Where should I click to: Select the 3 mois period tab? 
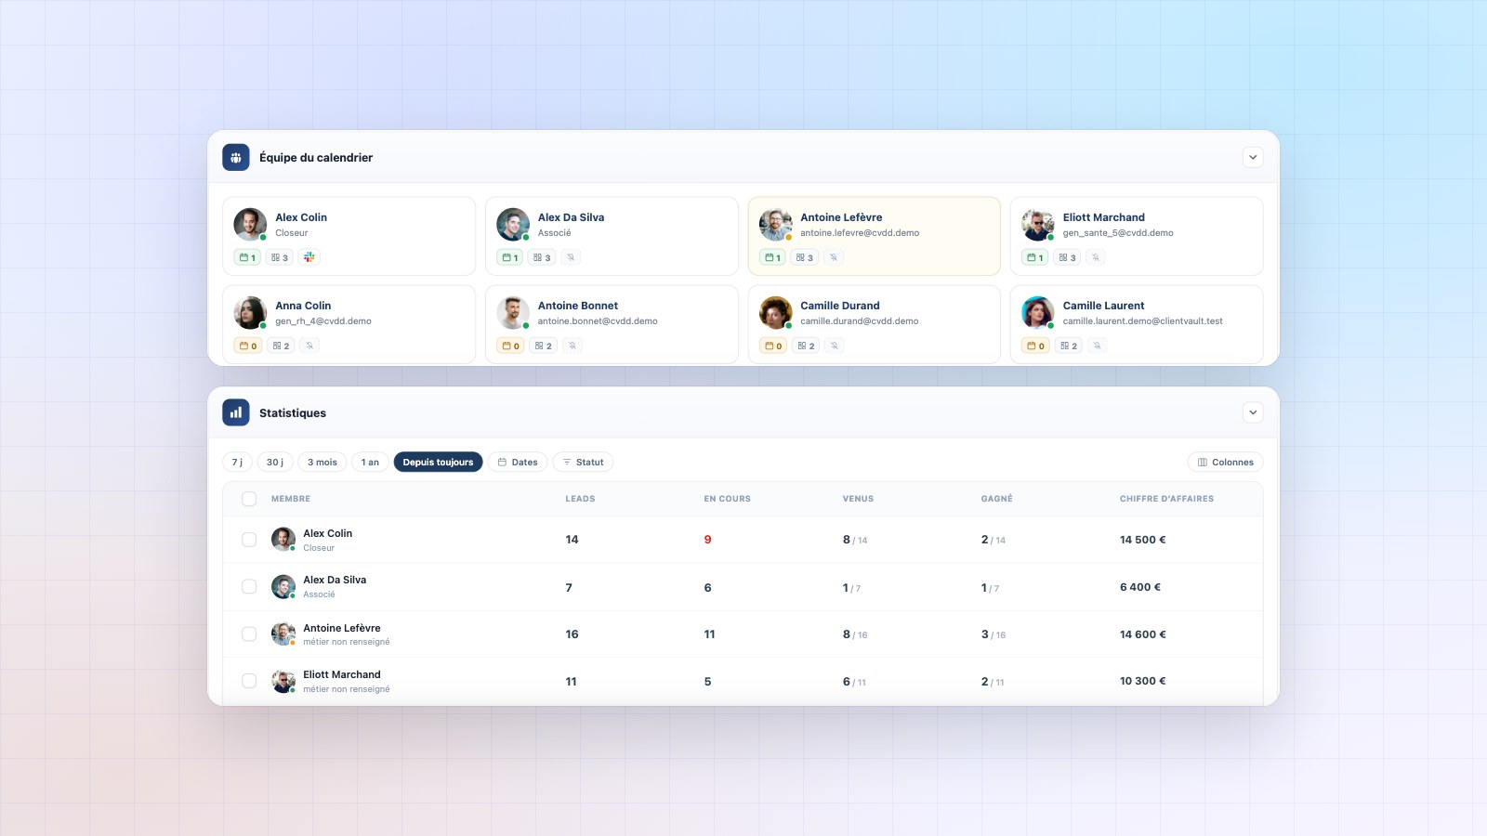click(322, 462)
